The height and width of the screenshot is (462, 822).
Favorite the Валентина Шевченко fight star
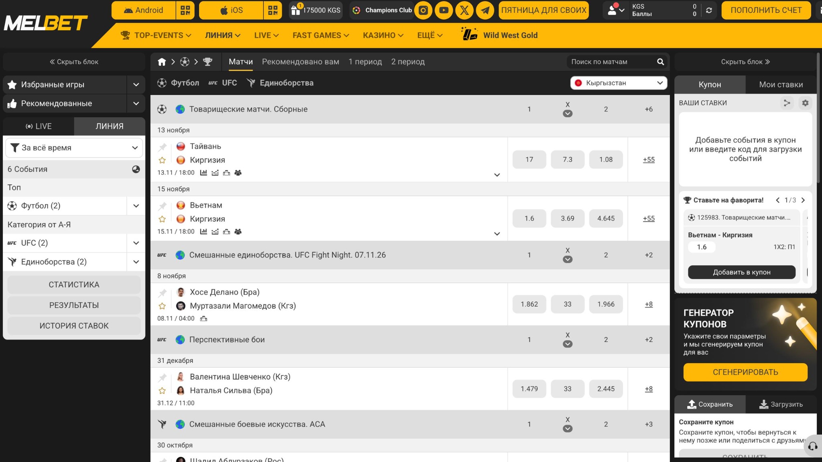pos(162,391)
